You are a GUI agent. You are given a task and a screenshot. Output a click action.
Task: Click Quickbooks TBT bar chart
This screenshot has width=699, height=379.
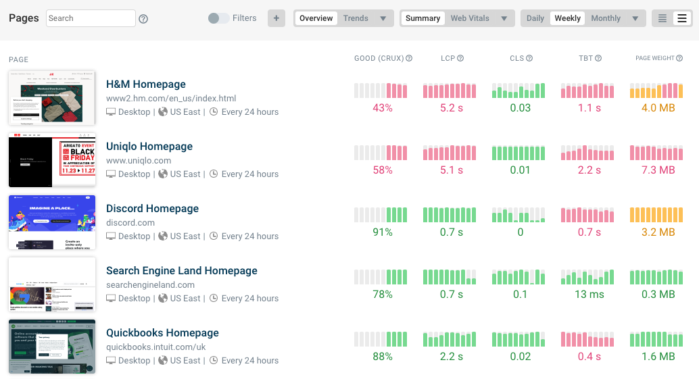click(587, 339)
